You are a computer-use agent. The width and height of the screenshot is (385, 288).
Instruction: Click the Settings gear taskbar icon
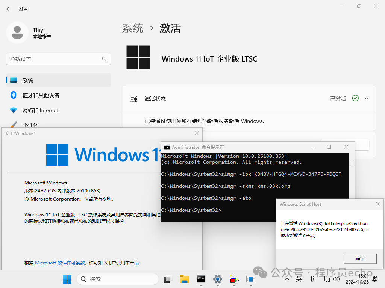pos(217,279)
